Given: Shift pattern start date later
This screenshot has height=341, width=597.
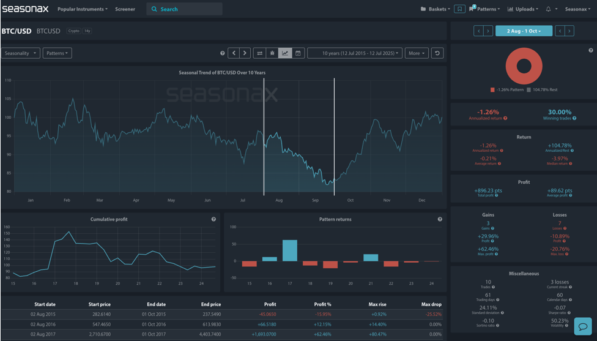Looking at the screenshot, I should coord(488,31).
